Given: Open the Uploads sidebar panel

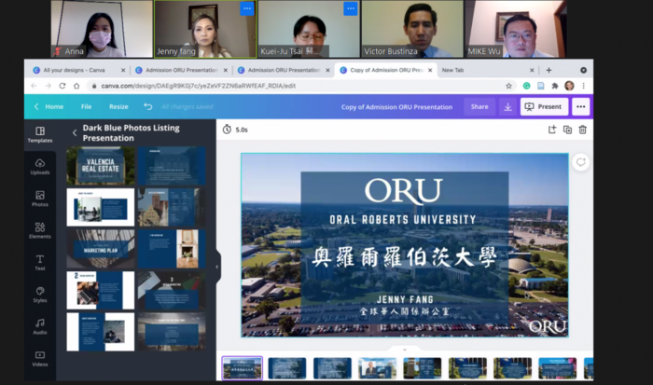Looking at the screenshot, I should pos(40,167).
